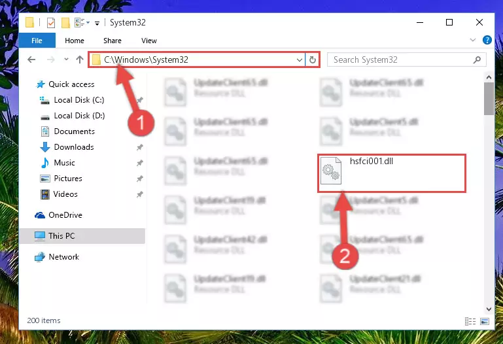Switch to Large icons view layout
The width and height of the screenshot is (503, 344).
485,321
